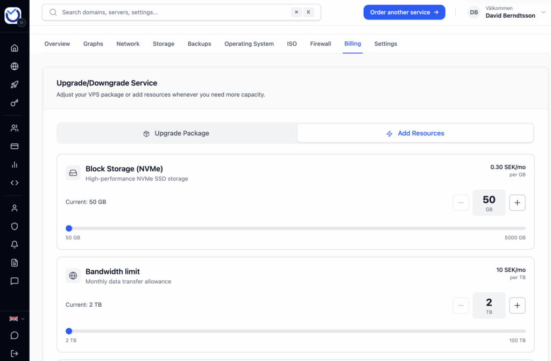The width and height of the screenshot is (551, 361).
Task: Select the Upgrade Package option
Action: (176, 133)
